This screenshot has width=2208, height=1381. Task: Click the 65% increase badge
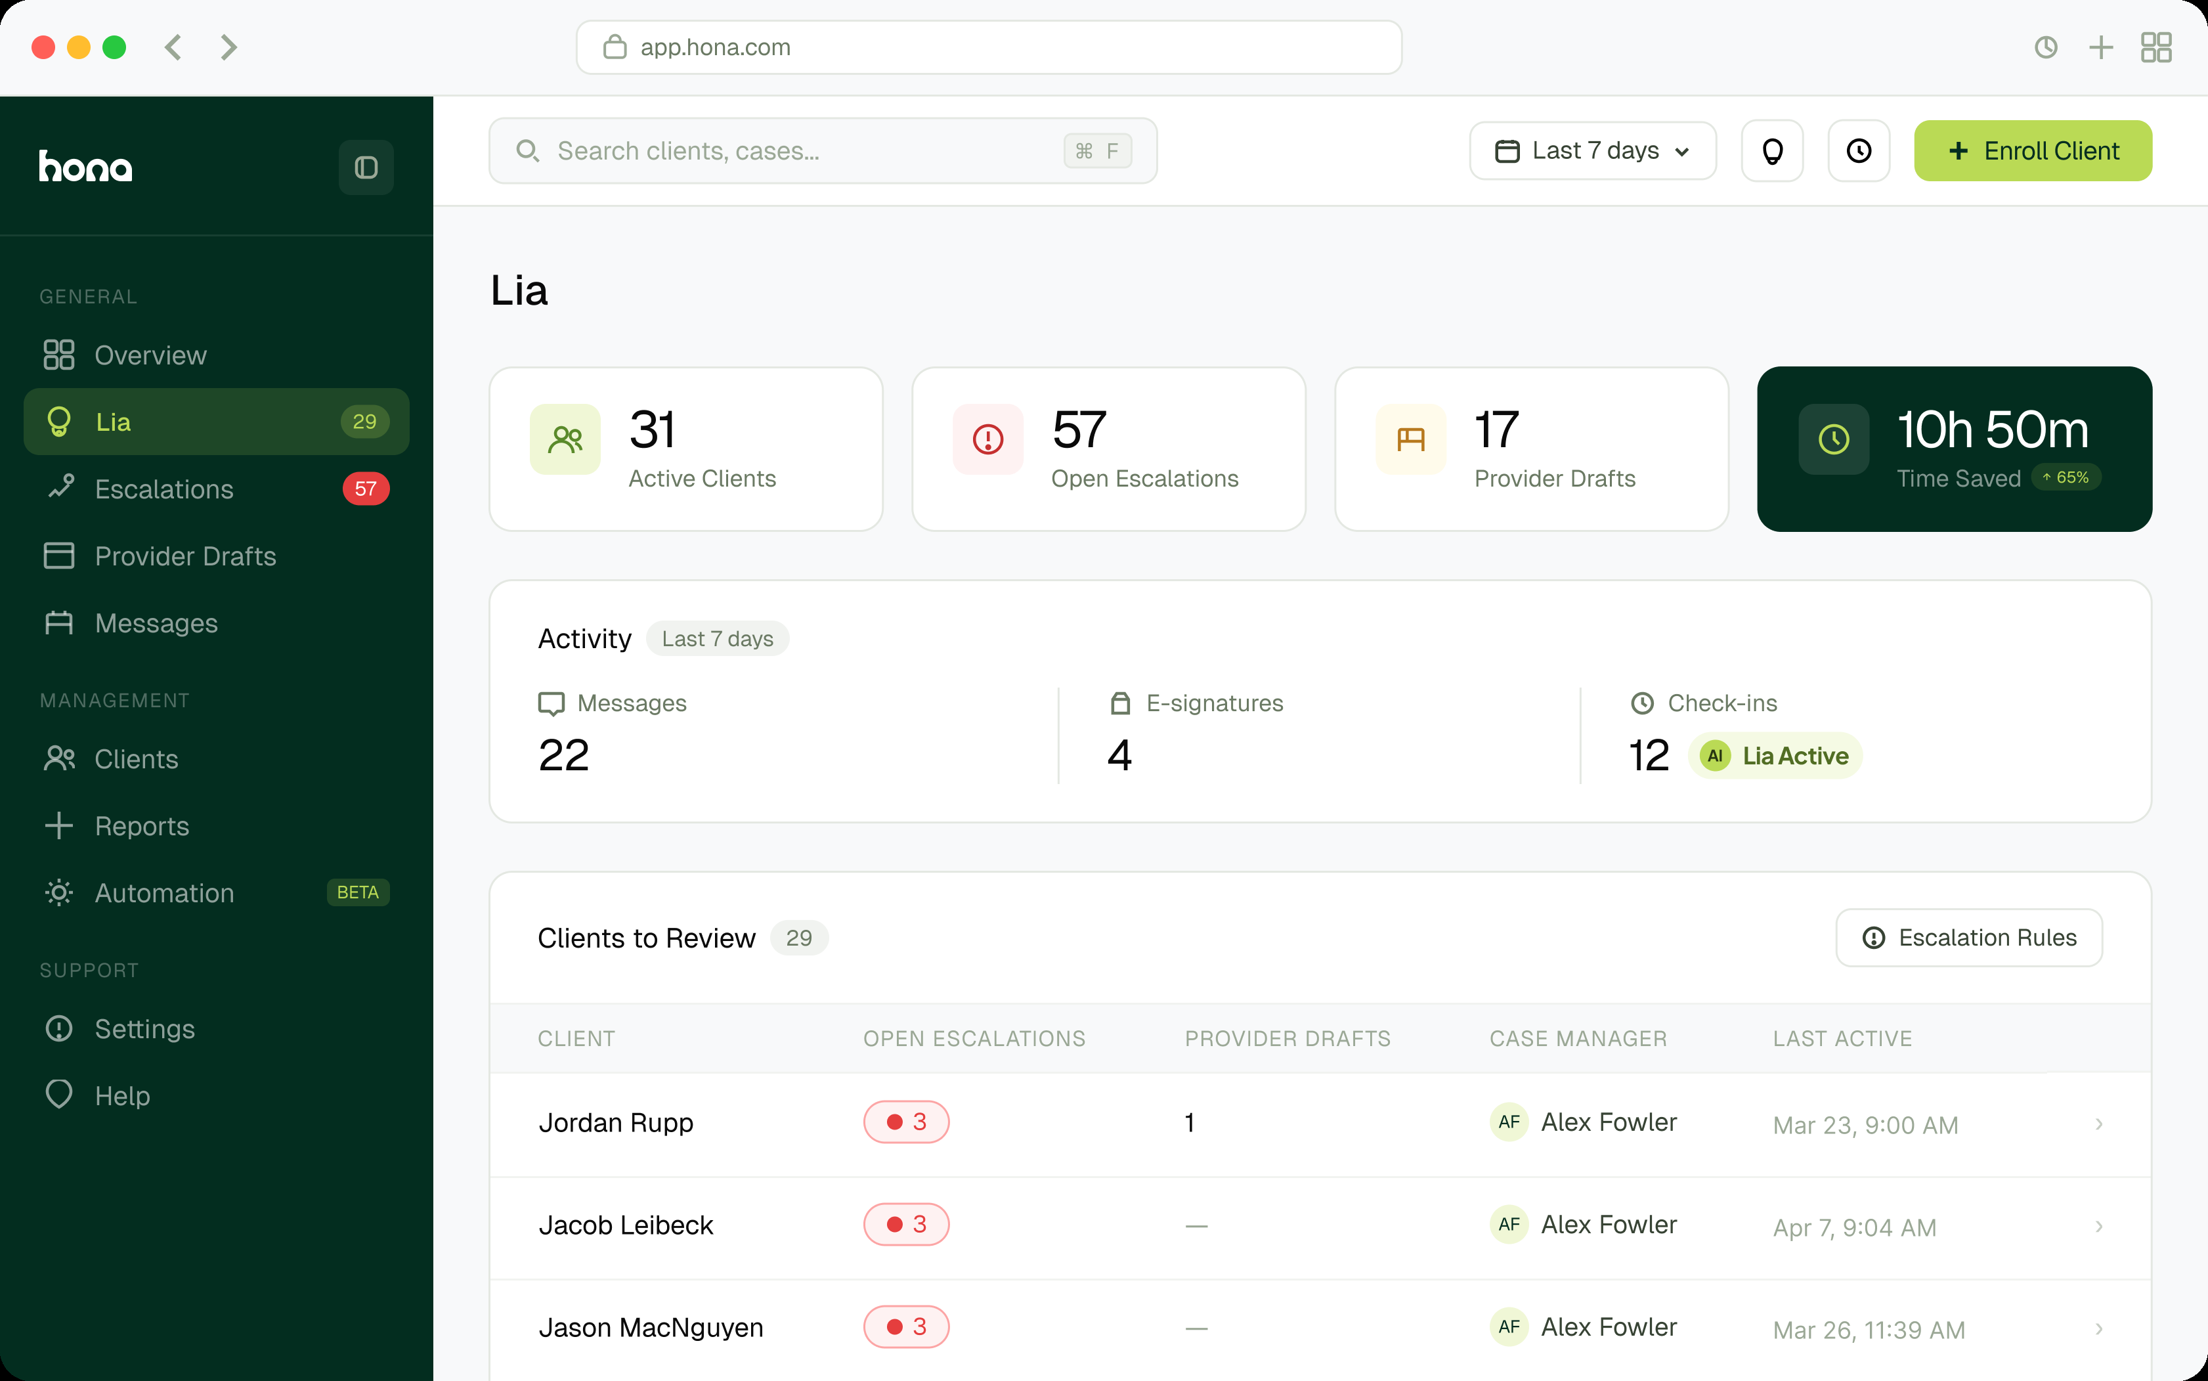click(x=2066, y=477)
